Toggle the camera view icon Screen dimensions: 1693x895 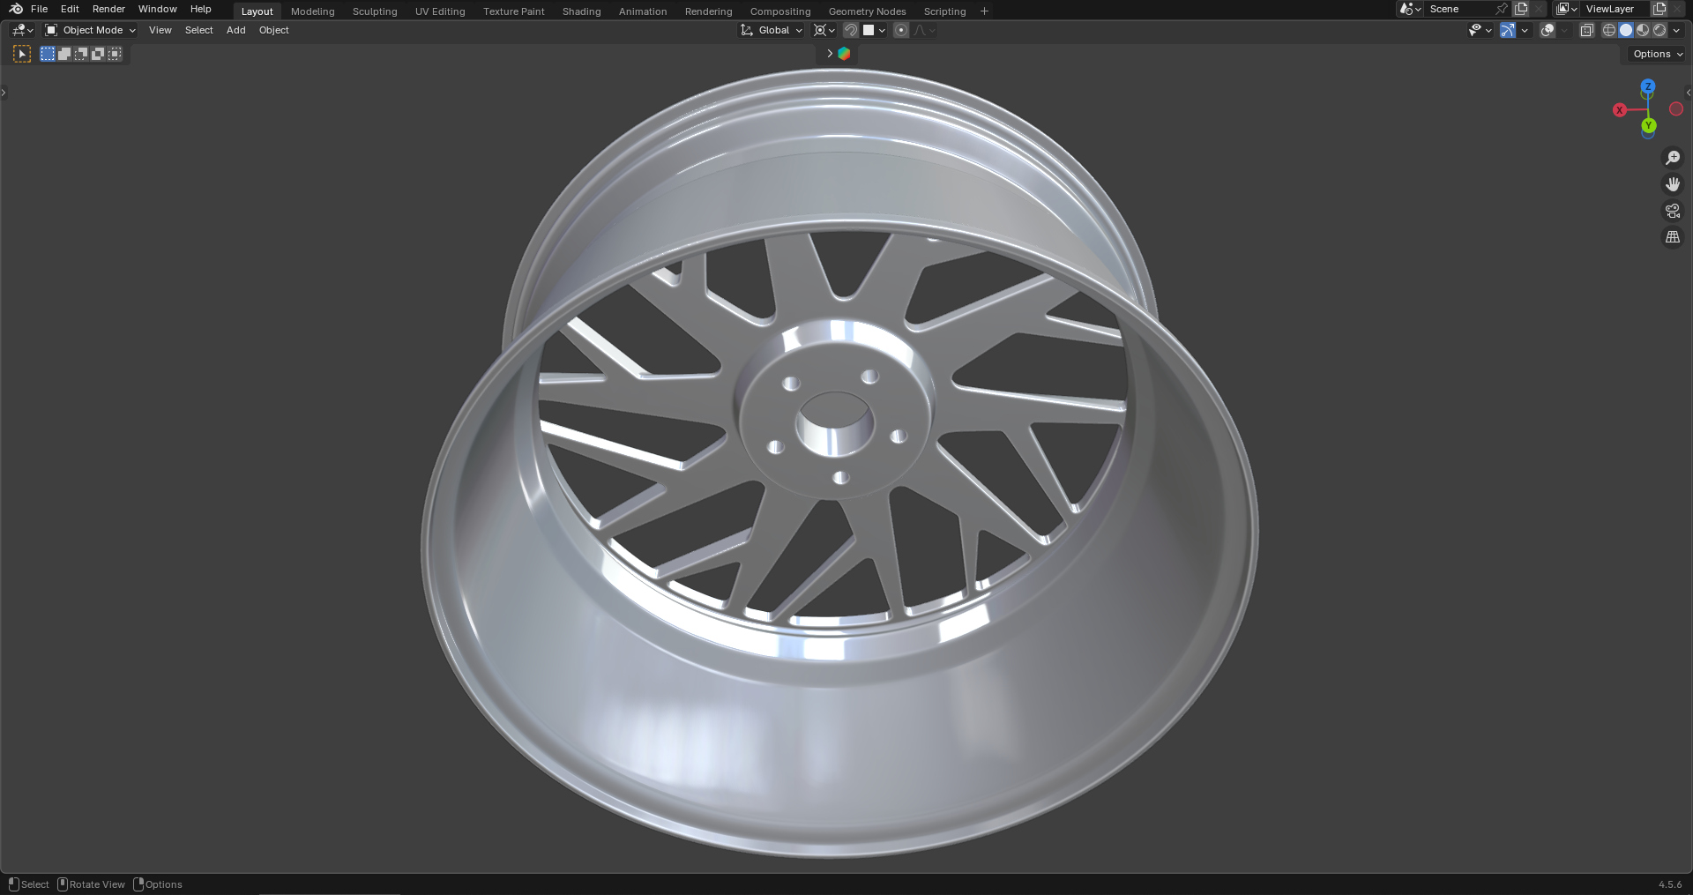(x=1673, y=211)
